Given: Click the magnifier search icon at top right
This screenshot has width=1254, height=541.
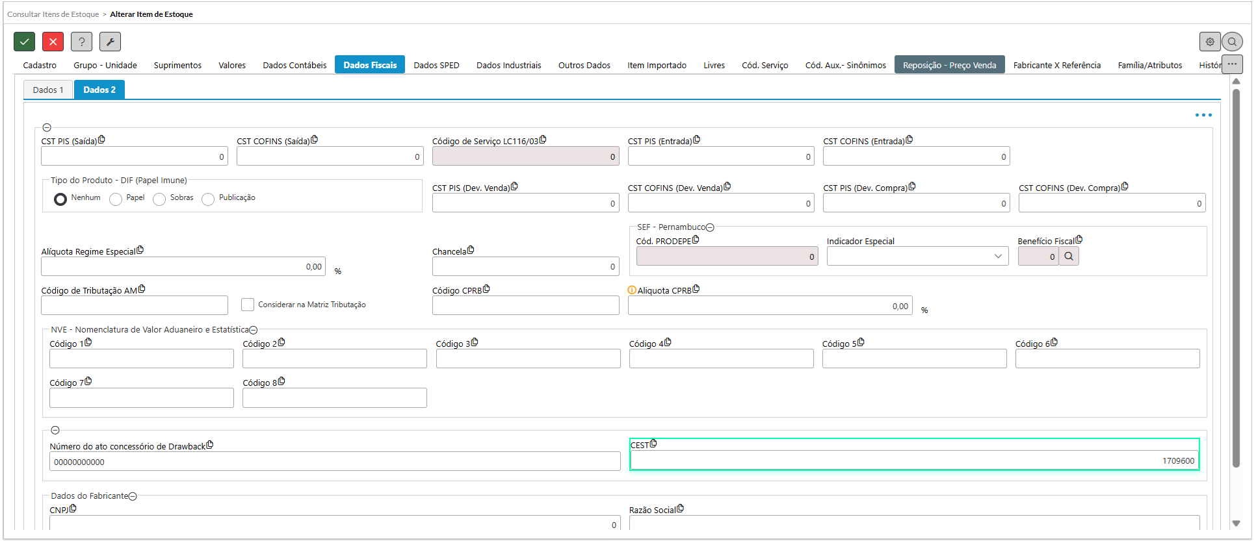Looking at the screenshot, I should point(1232,42).
